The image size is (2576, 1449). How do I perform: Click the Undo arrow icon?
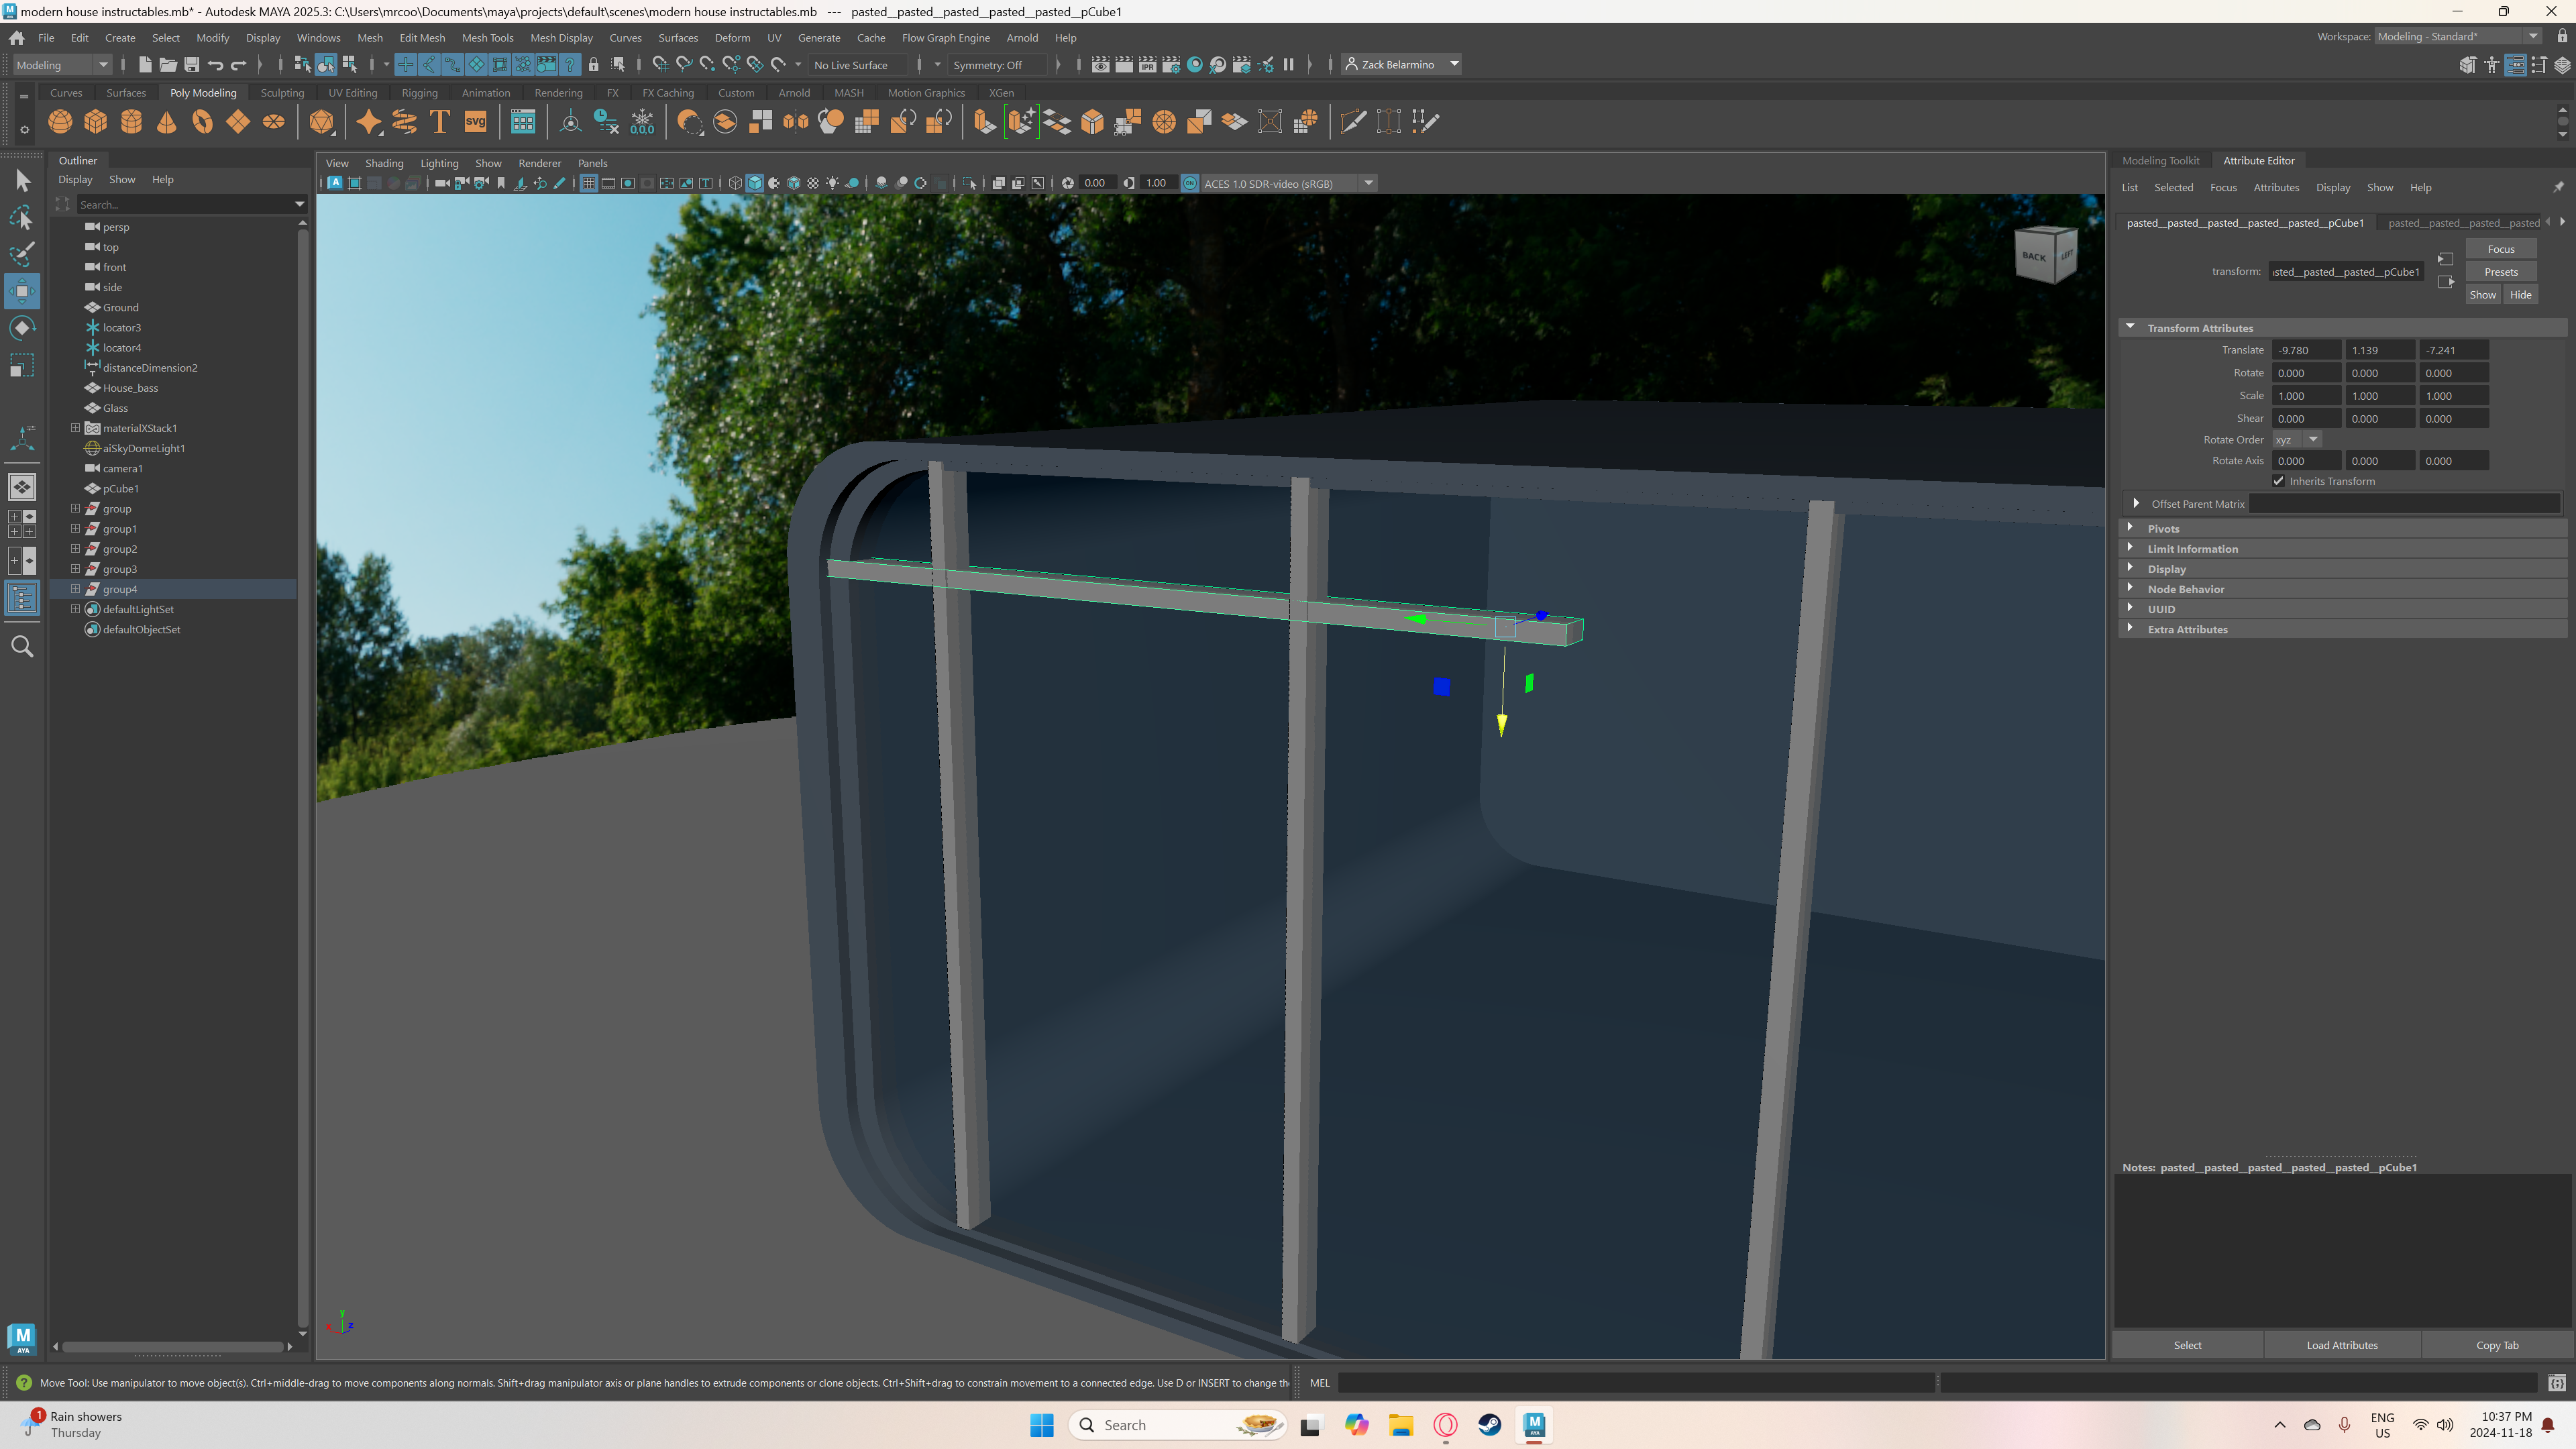click(215, 65)
